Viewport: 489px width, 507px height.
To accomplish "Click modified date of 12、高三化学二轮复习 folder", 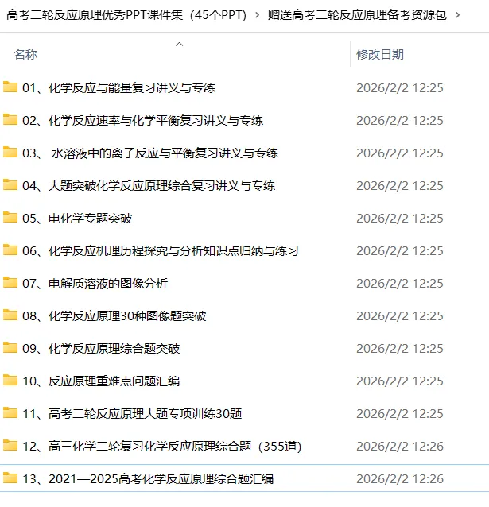I will (x=400, y=447).
